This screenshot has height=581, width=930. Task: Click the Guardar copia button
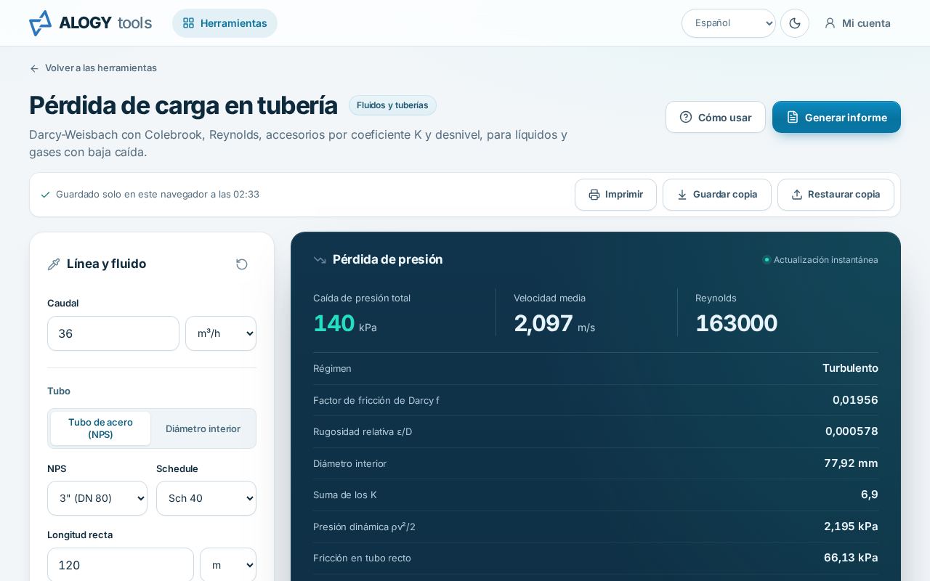717,195
